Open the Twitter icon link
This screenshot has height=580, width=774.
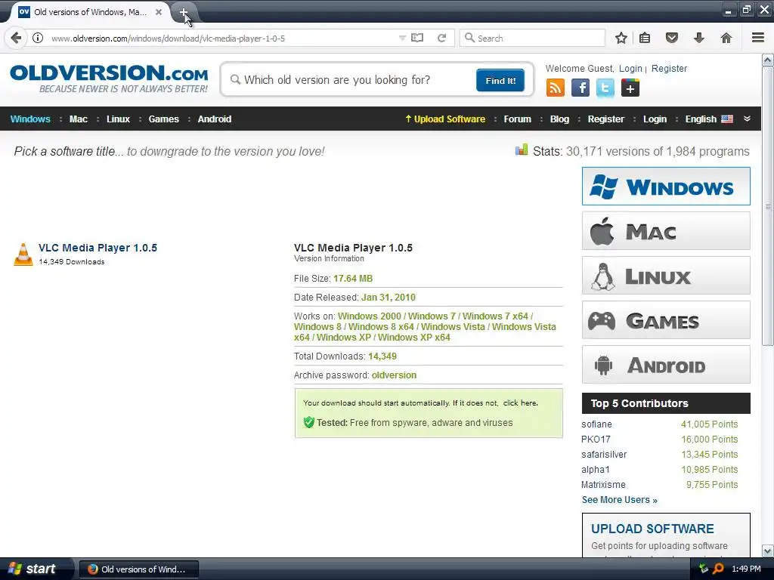[605, 88]
